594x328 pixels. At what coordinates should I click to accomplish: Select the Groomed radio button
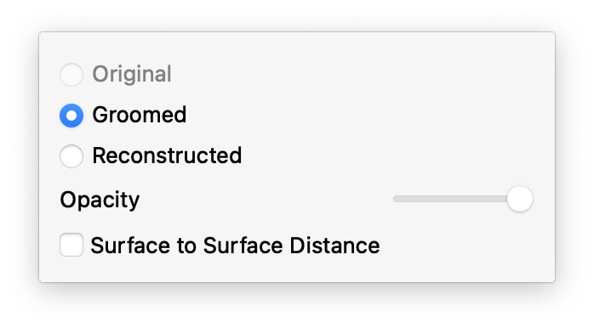point(71,116)
